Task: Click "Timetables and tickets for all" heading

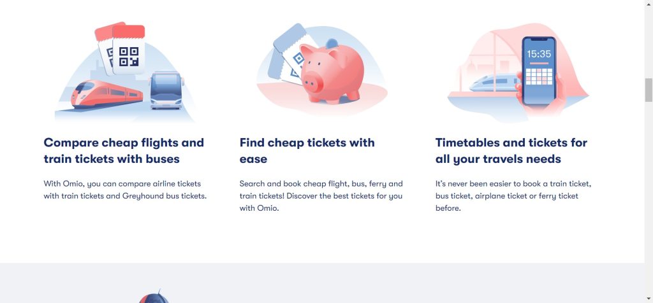Action: click(x=511, y=151)
